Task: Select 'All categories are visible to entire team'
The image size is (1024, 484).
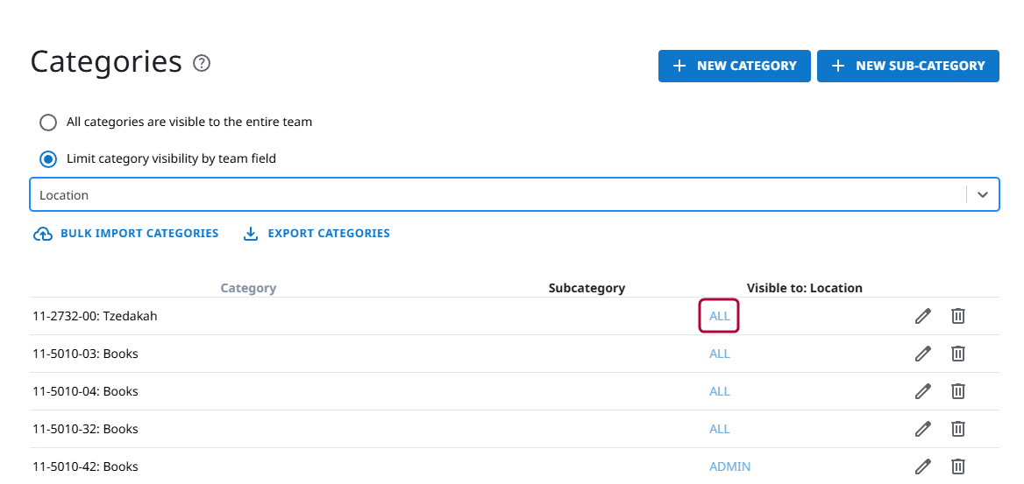Action: (49, 123)
